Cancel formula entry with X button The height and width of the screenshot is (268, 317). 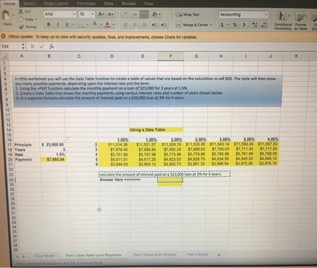pyautogui.click(x=32, y=47)
